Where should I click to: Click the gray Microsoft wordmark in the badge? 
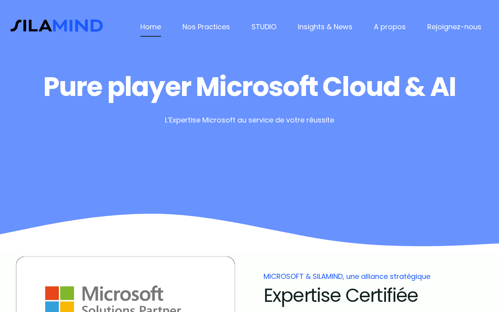tap(122, 294)
